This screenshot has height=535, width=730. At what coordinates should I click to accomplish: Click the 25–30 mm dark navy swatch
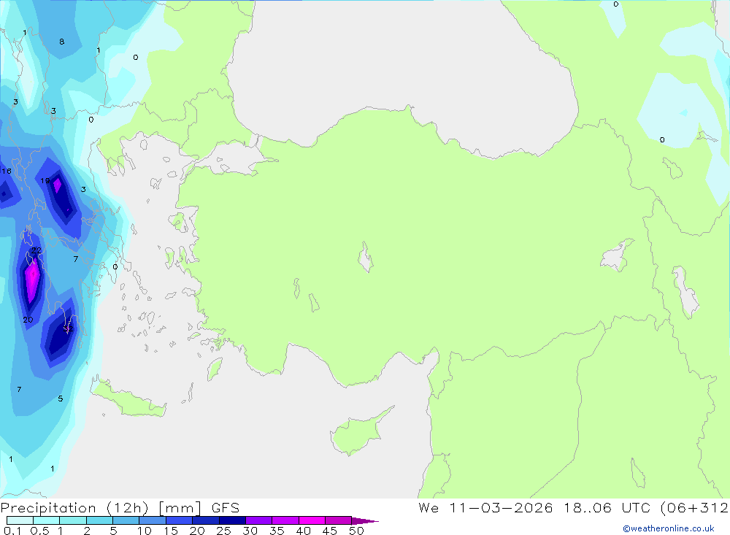point(232,520)
